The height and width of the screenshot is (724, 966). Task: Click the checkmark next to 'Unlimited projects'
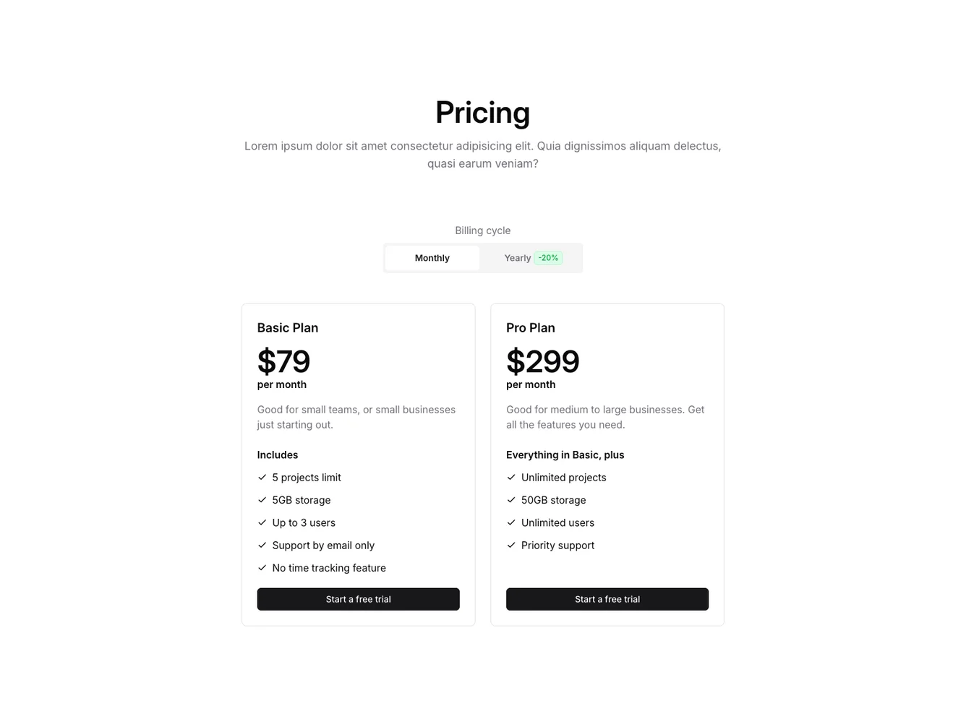tap(511, 477)
